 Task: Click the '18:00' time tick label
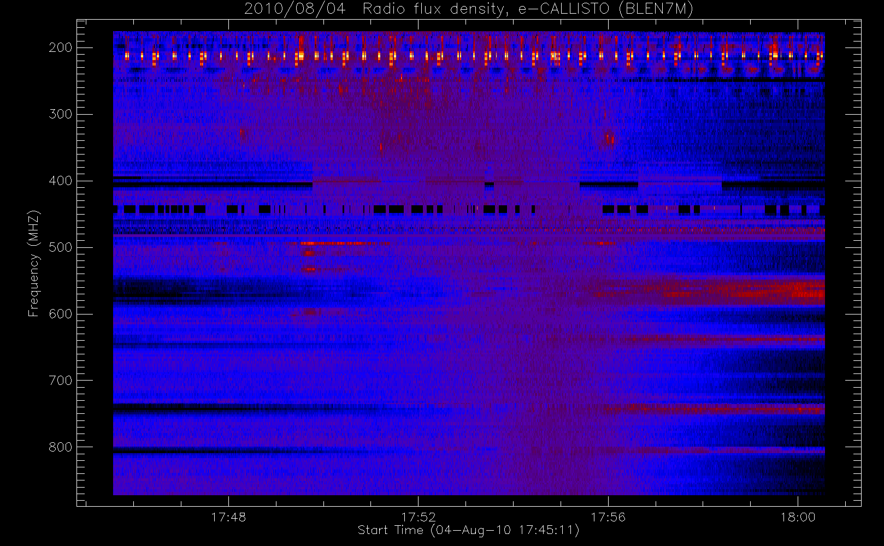pos(798,517)
